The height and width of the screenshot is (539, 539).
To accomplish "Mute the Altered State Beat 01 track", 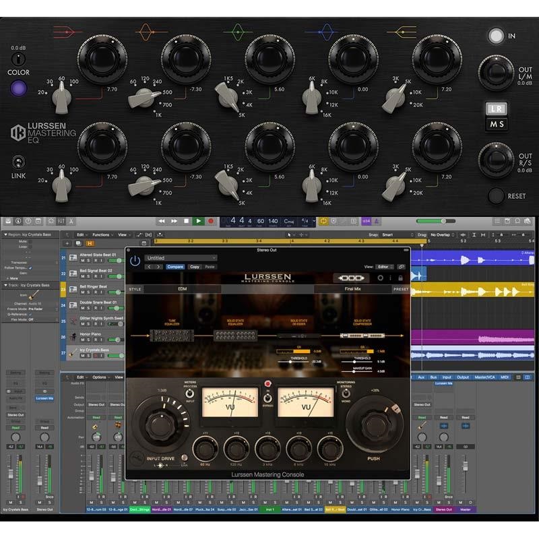I will (82, 261).
